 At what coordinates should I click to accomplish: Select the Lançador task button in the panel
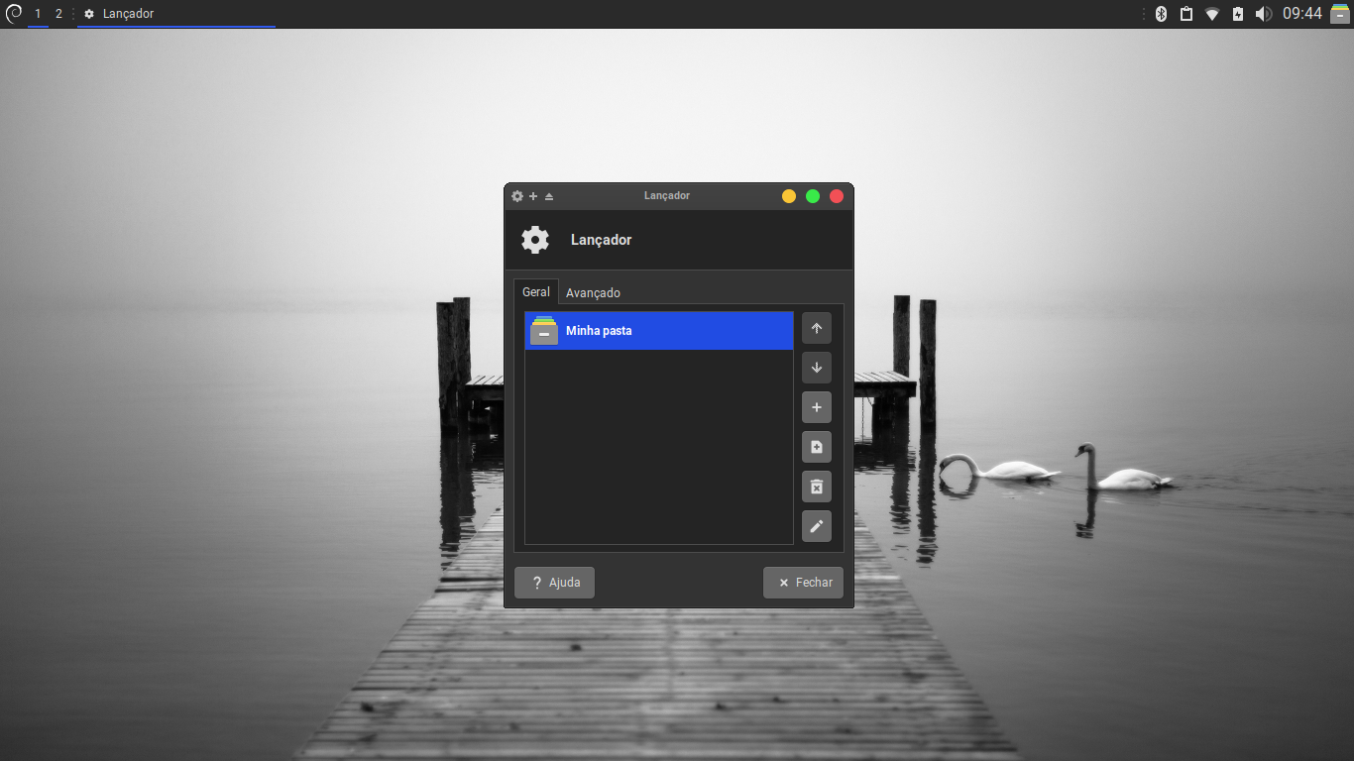[x=176, y=14]
